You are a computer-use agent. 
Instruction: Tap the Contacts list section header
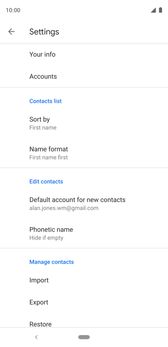click(x=45, y=101)
